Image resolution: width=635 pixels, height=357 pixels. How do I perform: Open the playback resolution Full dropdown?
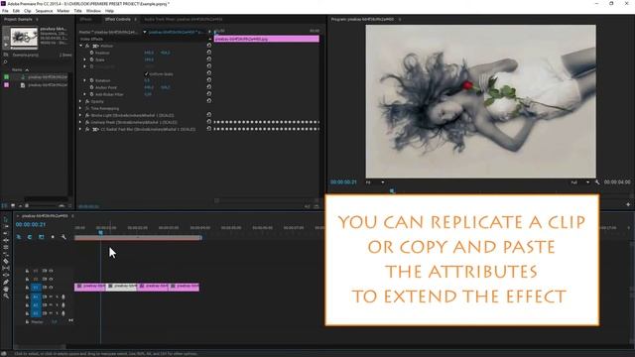click(579, 182)
